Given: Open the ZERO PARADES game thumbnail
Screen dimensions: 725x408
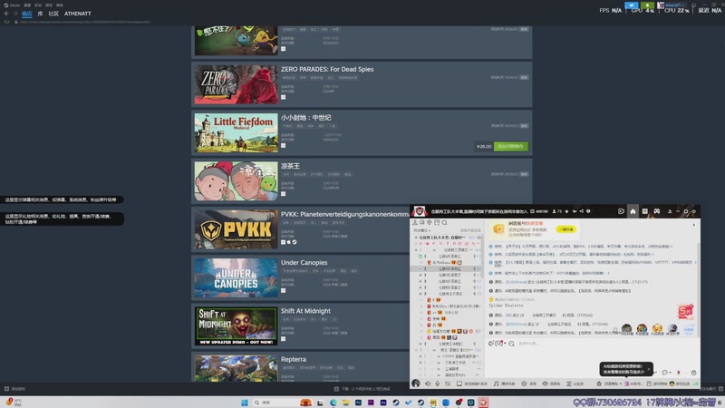Looking at the screenshot, I should point(236,84).
